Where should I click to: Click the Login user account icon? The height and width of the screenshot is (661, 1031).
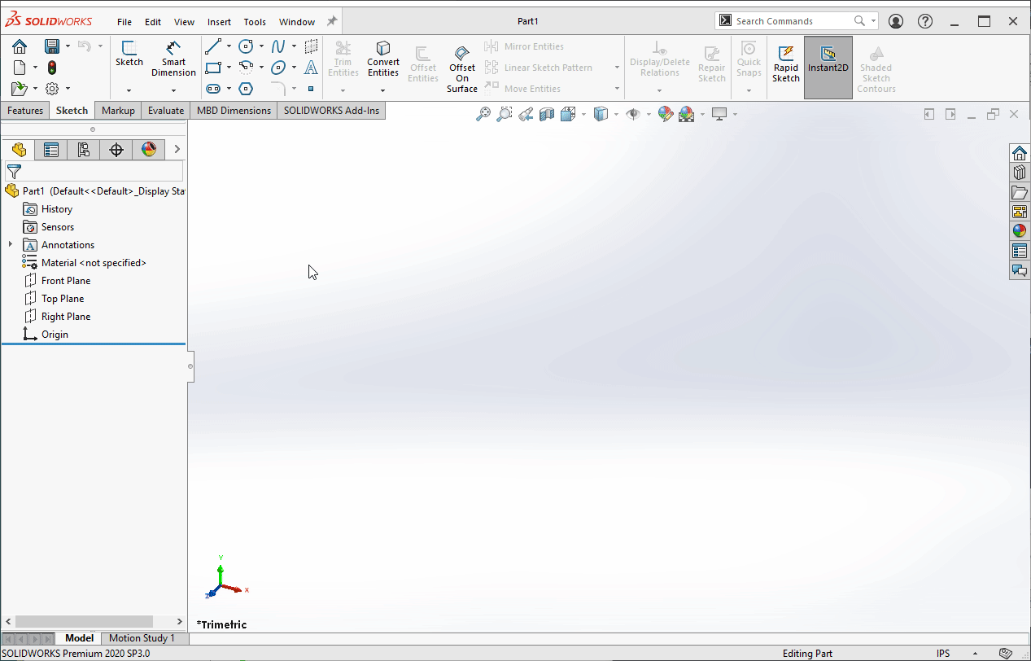896,21
